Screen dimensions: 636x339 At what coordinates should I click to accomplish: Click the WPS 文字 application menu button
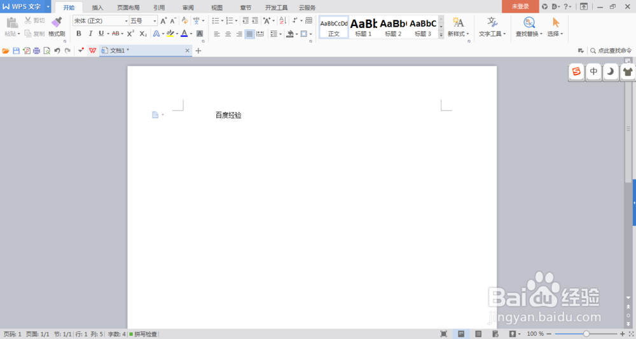click(x=25, y=6)
